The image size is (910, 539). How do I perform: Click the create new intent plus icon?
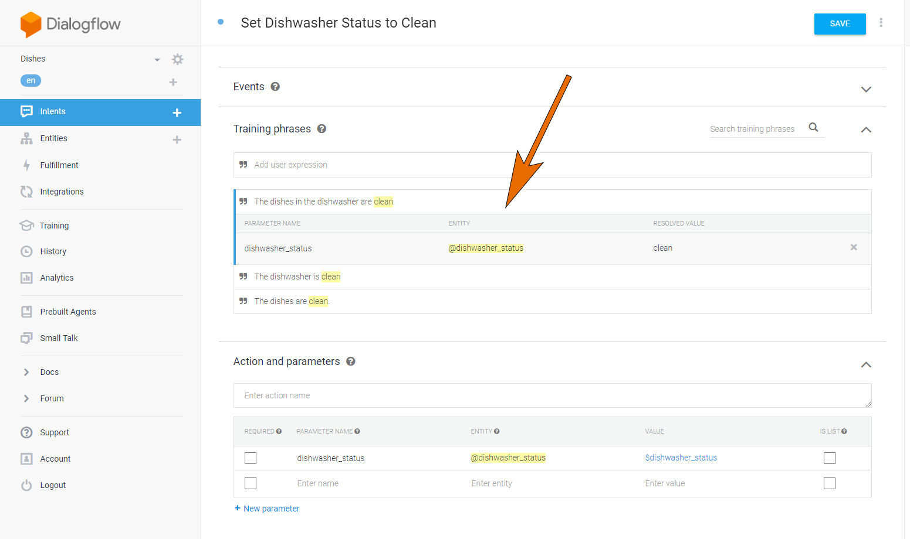[x=177, y=112]
